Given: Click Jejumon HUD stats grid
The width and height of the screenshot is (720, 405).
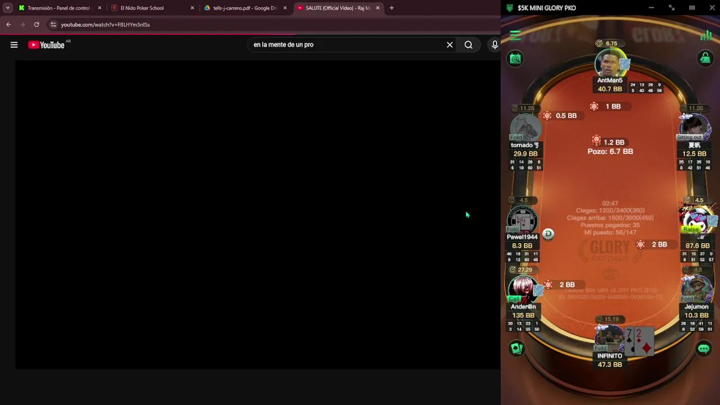Looking at the screenshot, I should [x=696, y=326].
